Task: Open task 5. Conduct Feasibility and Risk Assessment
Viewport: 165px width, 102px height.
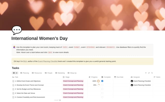Action: (x=30, y=97)
